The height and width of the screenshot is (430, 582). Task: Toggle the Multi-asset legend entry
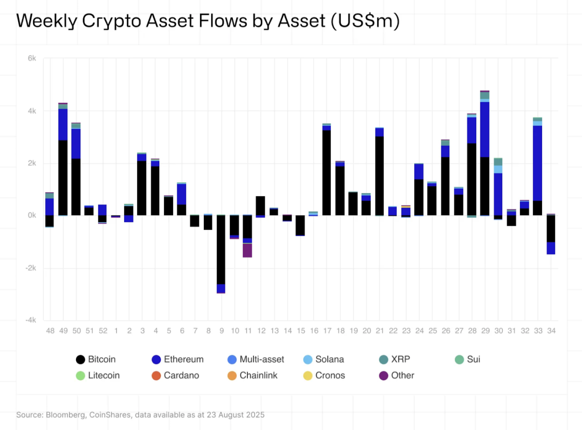point(232,359)
